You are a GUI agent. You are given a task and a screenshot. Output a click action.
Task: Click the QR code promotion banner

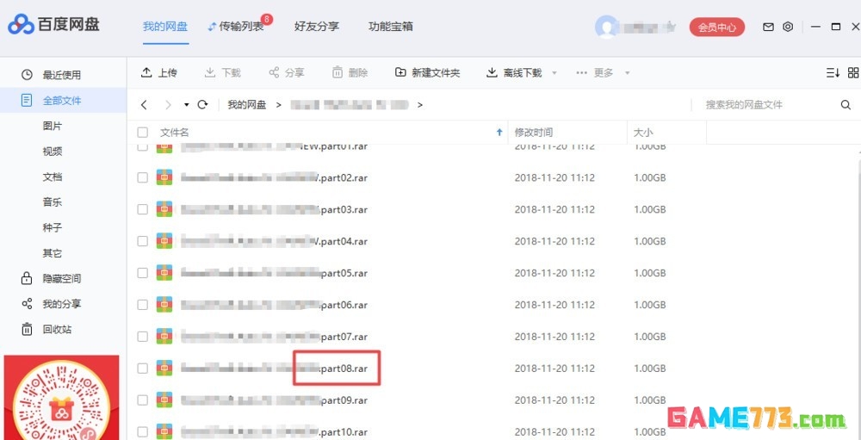[x=61, y=398]
